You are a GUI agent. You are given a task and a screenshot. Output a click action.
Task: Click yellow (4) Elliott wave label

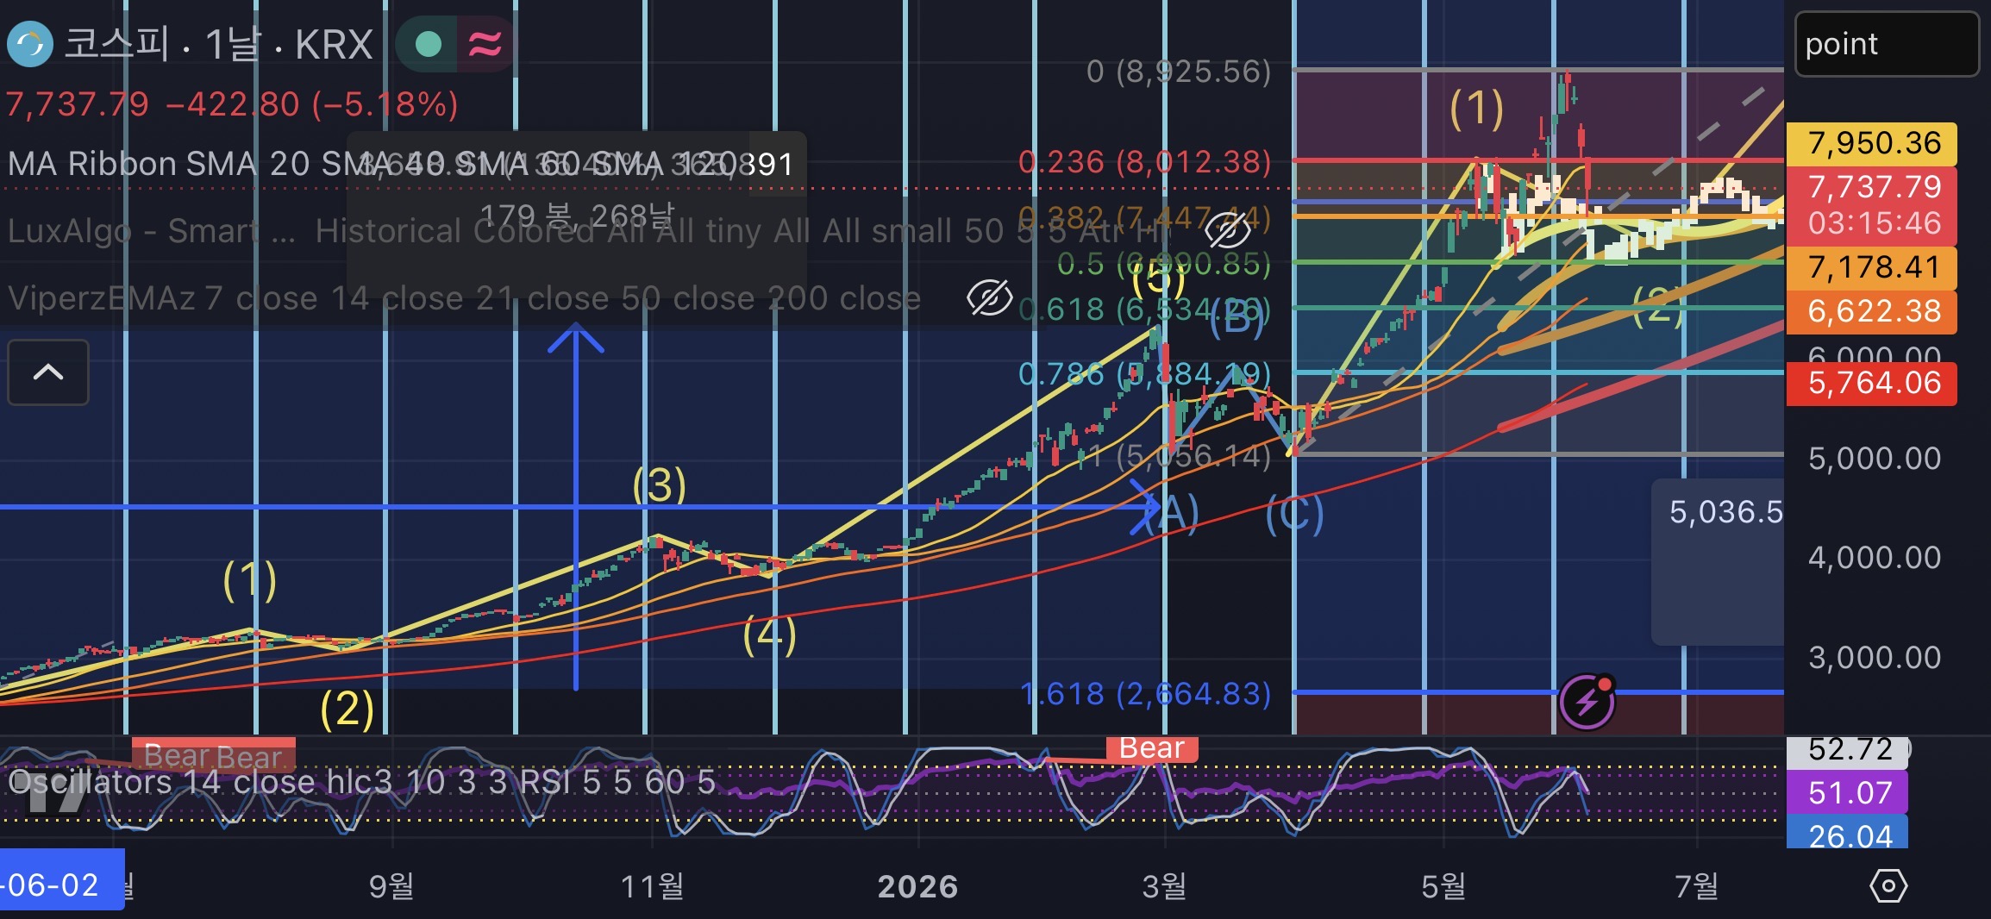769,635
